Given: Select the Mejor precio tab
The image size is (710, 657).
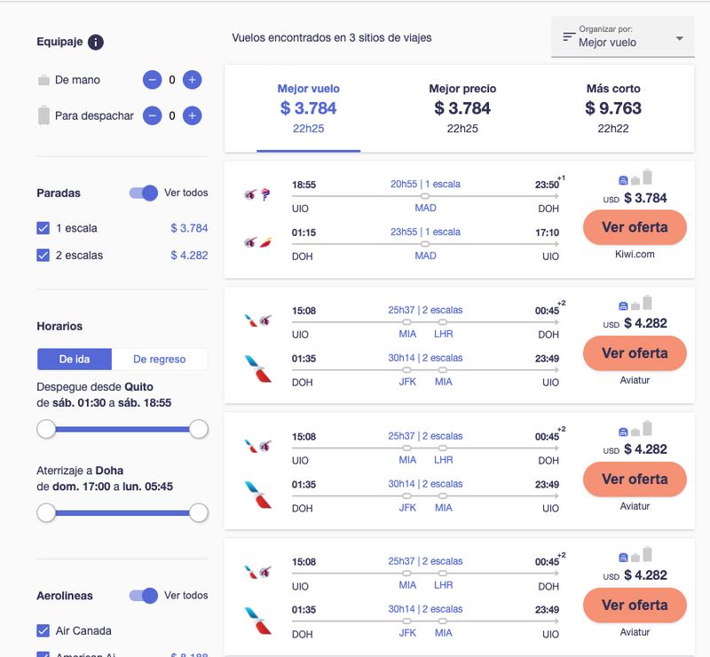Looking at the screenshot, I should pos(462,108).
